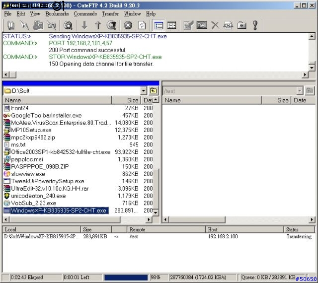Click log pane scroll down arrow

click(x=312, y=68)
